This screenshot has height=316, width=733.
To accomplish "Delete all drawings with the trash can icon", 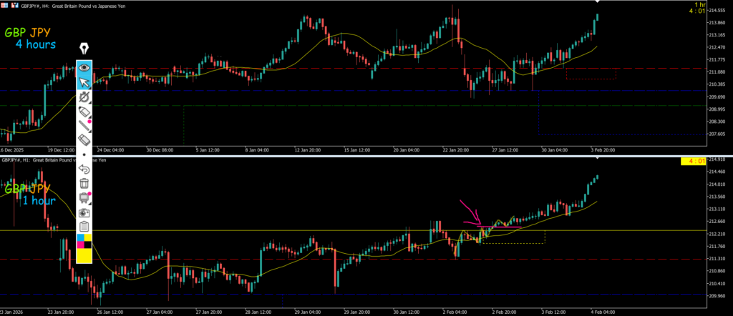I will tap(84, 184).
